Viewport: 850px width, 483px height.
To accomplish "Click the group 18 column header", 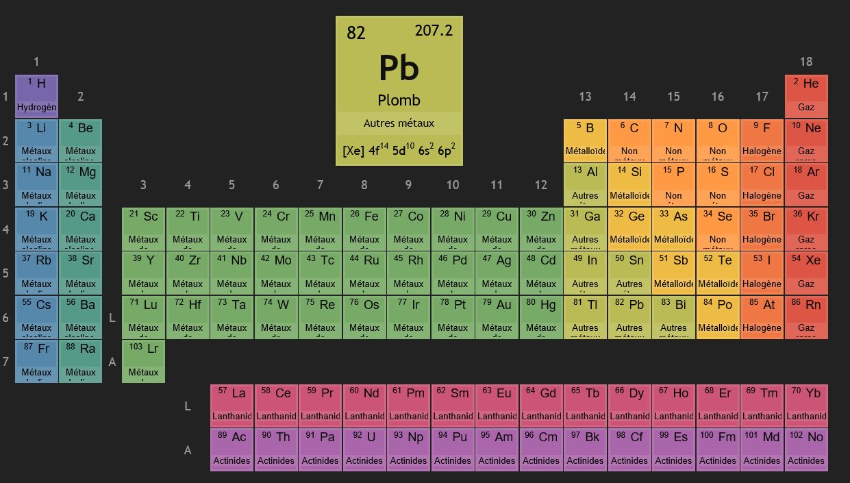I will [806, 62].
